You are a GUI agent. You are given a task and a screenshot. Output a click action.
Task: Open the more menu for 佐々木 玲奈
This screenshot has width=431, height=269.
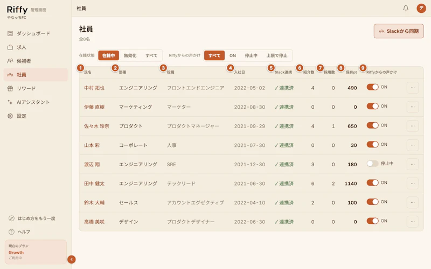[413, 126]
